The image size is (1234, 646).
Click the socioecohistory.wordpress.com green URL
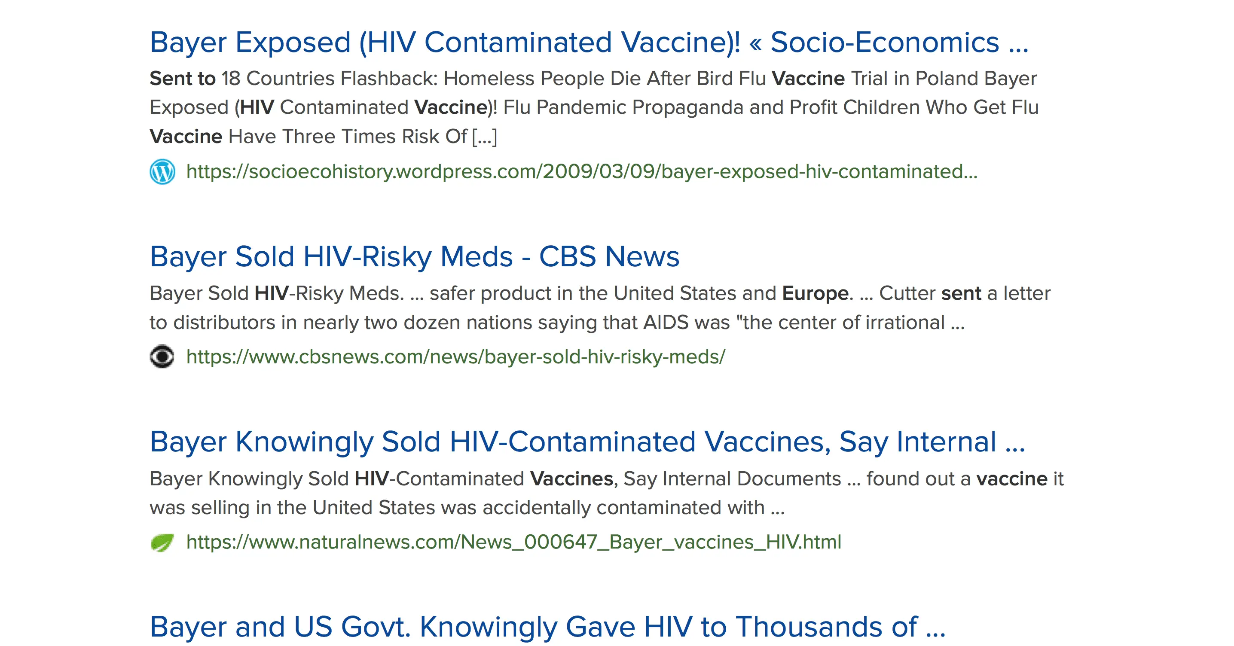(x=581, y=171)
